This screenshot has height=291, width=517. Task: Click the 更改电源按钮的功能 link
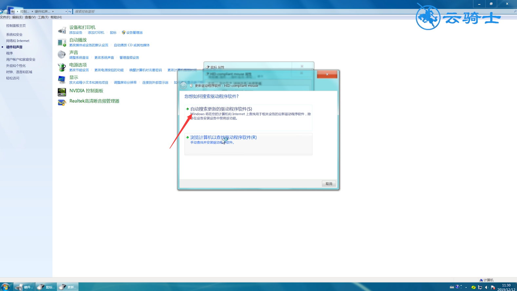(109, 70)
